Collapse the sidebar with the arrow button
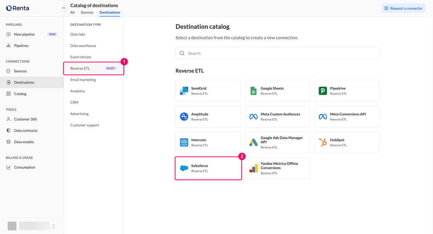Screen dimensions: 433x234 [x=64, y=8]
